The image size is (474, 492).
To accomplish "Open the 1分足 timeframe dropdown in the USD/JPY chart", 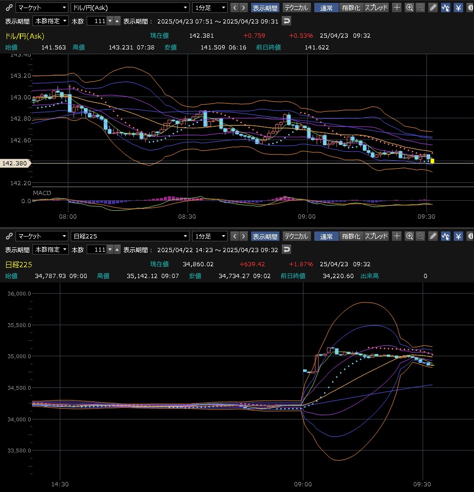I will pyautogui.click(x=210, y=8).
